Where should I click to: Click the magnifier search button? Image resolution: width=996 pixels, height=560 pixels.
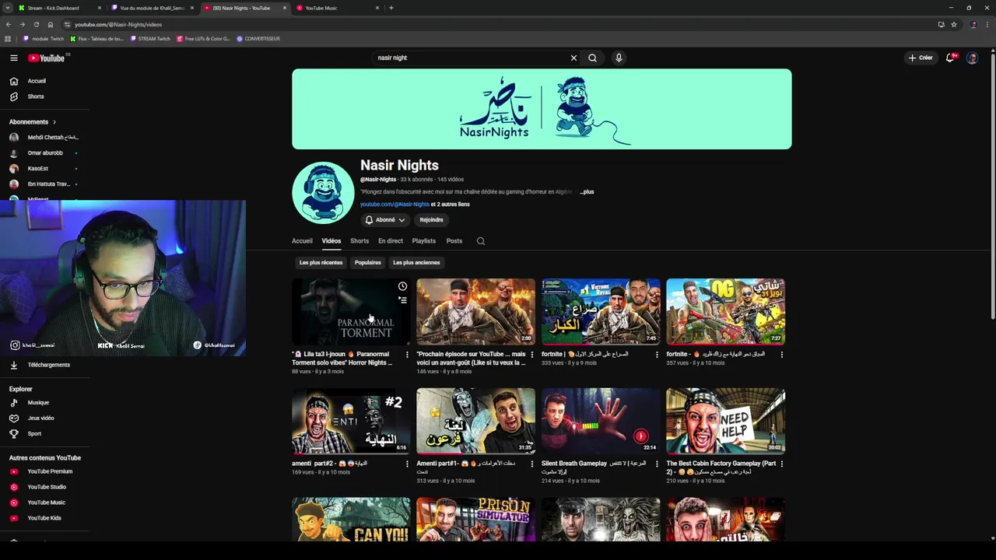(592, 58)
